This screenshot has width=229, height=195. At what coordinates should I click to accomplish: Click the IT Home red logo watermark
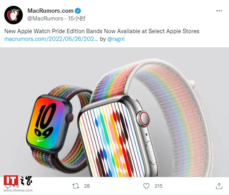(x=11, y=180)
